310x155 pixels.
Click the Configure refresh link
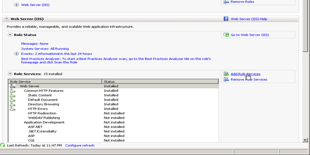pos(79,145)
